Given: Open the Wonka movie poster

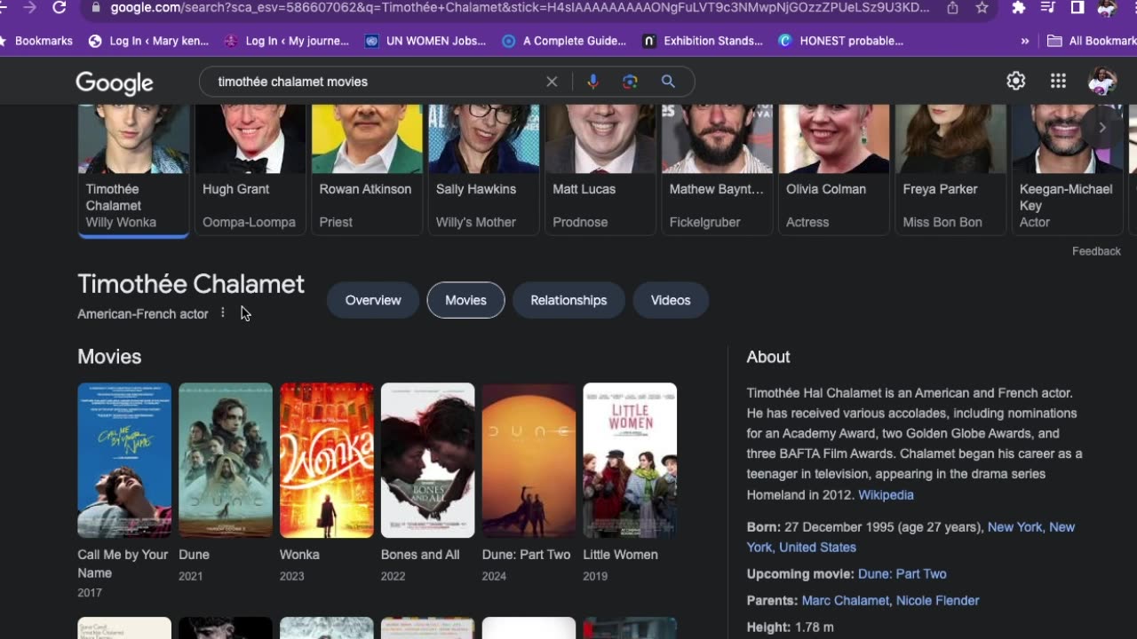Looking at the screenshot, I should [327, 461].
